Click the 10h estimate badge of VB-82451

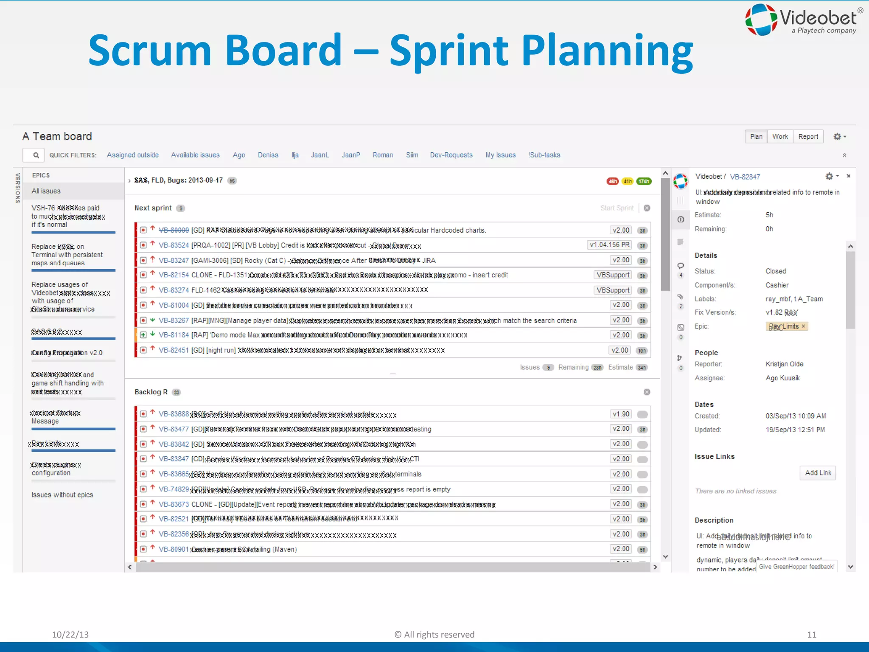[642, 351]
